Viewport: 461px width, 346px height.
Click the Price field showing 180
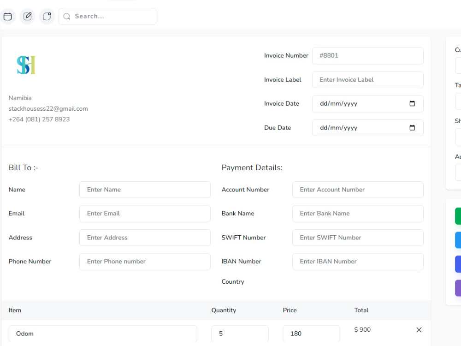(311, 334)
